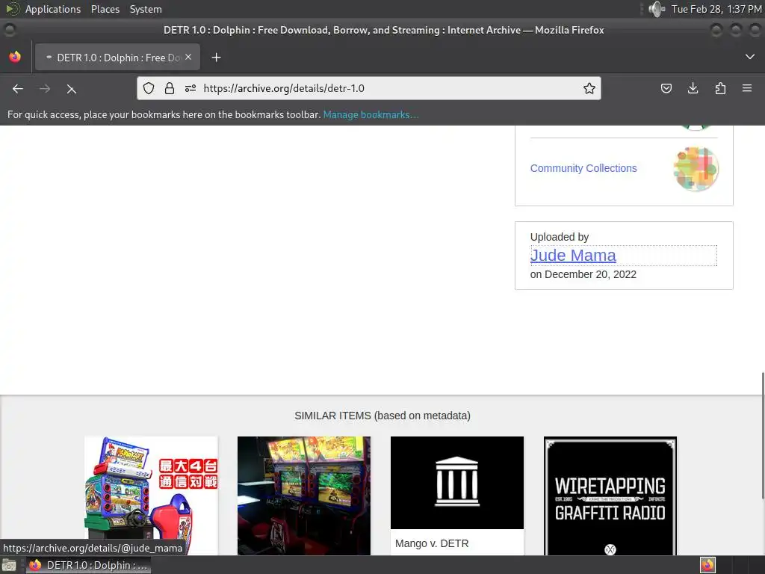Open the arcade racing machines photo thumbnail
This screenshot has width=765, height=574.
point(304,496)
